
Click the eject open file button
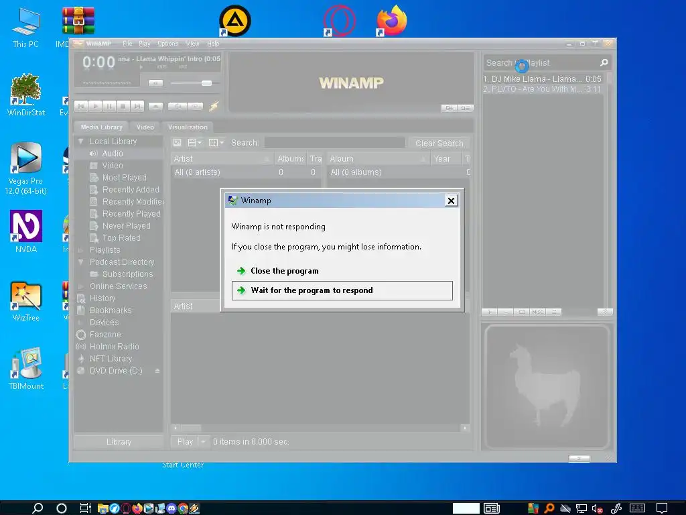tap(155, 106)
